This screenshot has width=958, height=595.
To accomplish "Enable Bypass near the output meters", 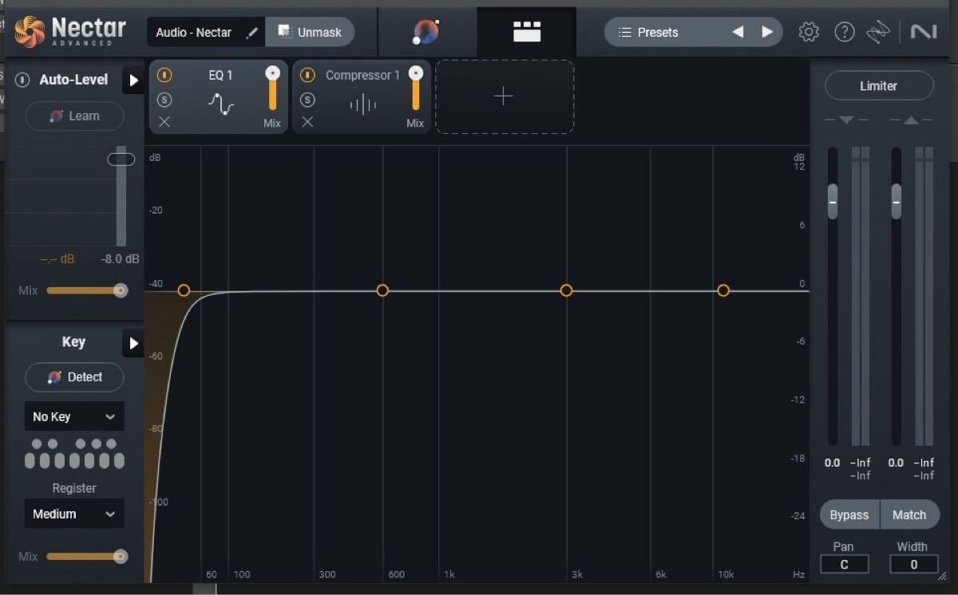I will point(849,514).
